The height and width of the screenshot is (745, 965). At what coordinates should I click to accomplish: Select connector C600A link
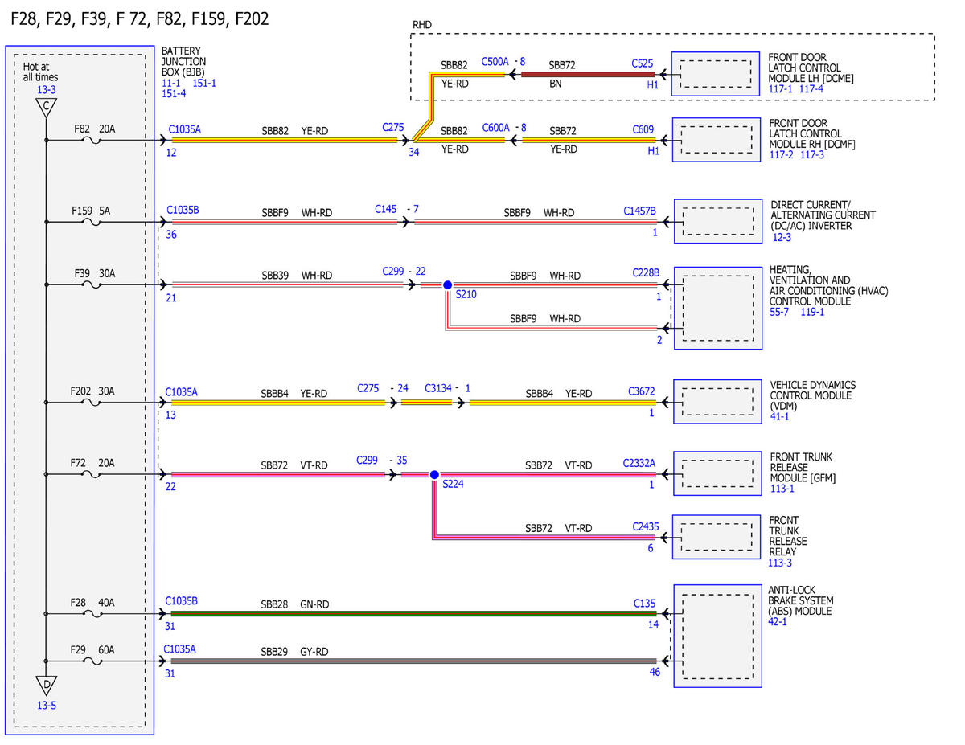coord(495,127)
